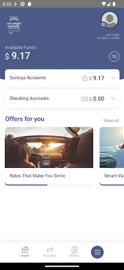The height and width of the screenshot is (270, 124).
Task: Expand the Checking Accounts chevron
Action: [x=113, y=98]
